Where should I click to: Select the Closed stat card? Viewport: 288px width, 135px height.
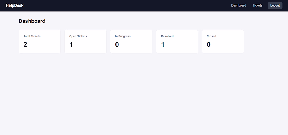click(223, 41)
